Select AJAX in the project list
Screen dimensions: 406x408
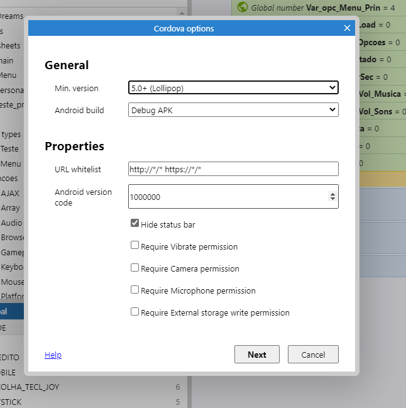[x=10, y=194]
